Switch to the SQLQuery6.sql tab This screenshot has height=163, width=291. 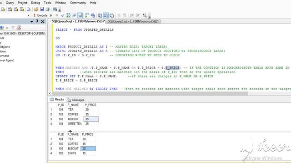[78, 21]
